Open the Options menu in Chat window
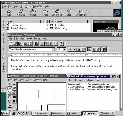The height and width of the screenshot is (116, 123). 89,80
